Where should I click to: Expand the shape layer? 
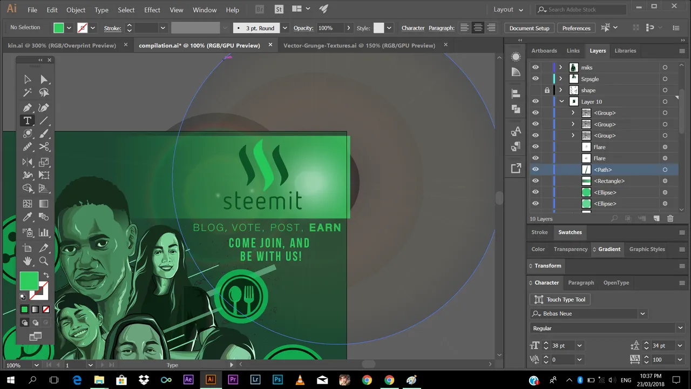[560, 90]
